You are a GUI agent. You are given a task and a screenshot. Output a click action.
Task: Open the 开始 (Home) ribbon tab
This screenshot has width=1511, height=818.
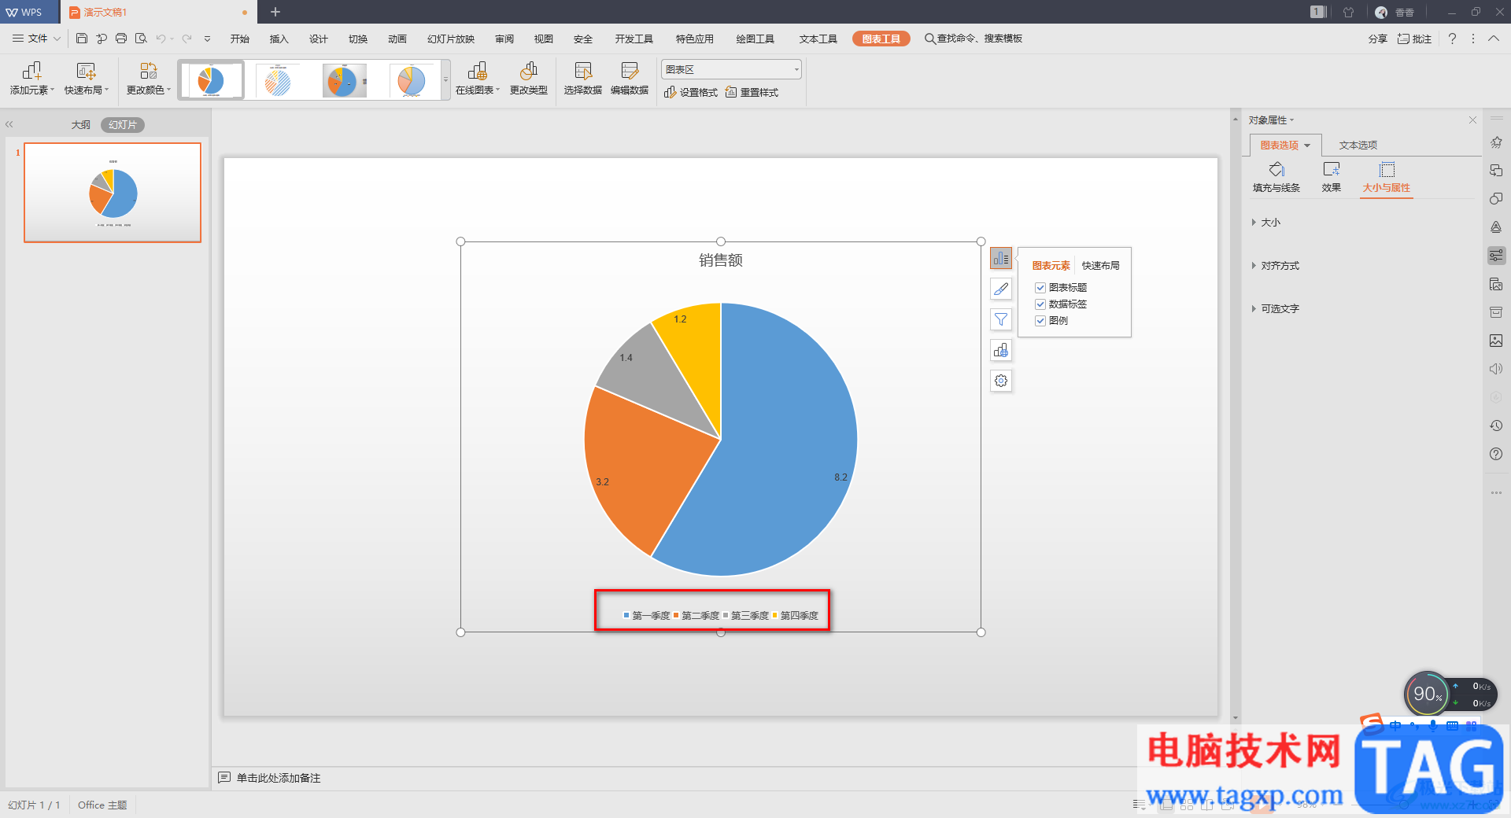(240, 39)
